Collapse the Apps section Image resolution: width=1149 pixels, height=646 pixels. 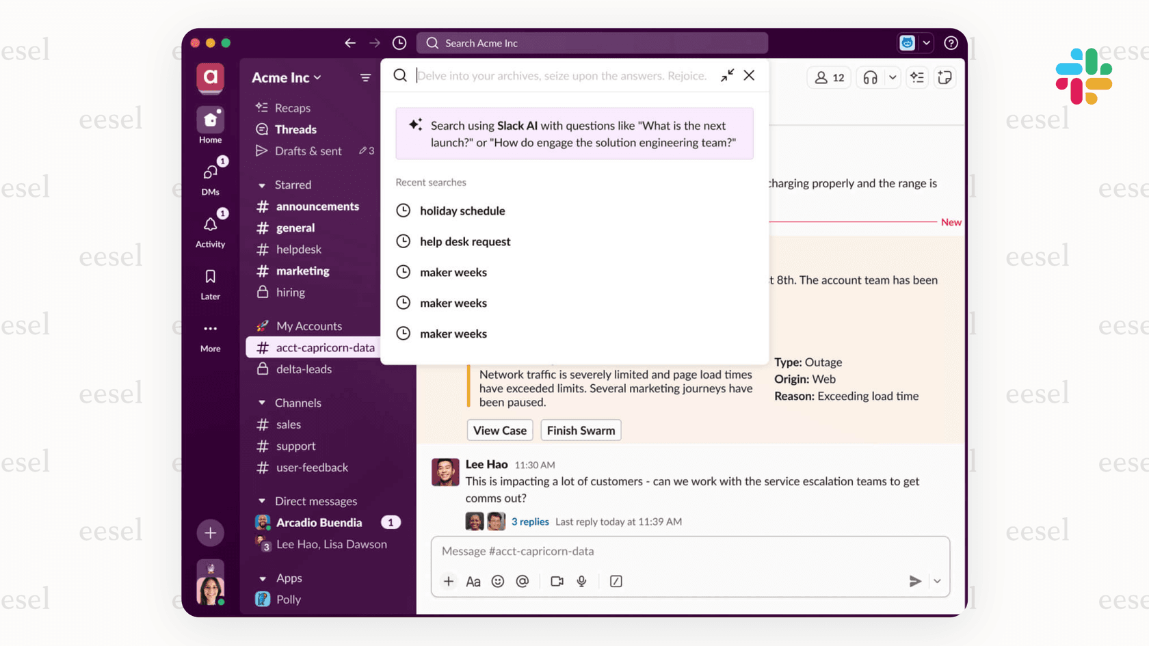pyautogui.click(x=262, y=578)
